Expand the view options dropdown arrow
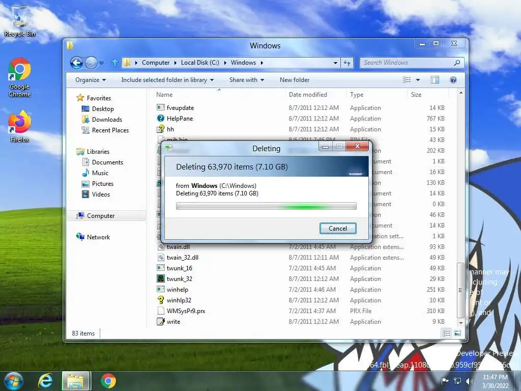Screen dimensions: 521x391 (x=418, y=80)
